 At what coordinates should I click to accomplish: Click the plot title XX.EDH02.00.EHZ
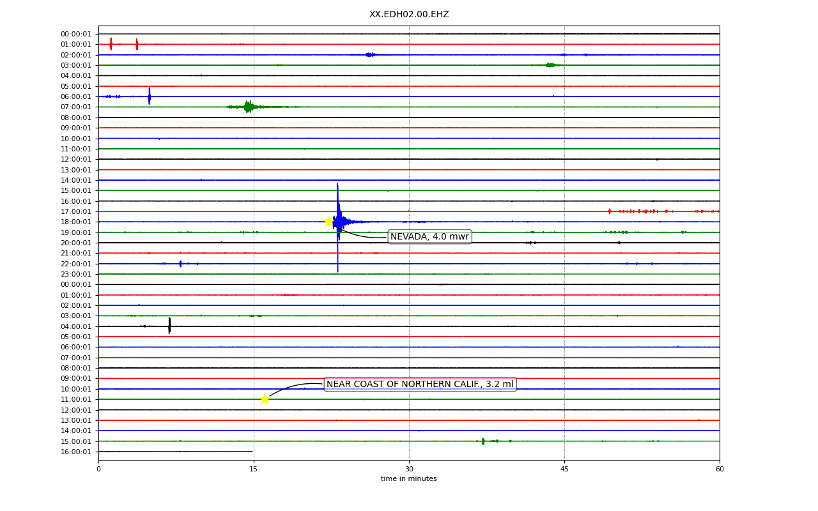tap(409, 15)
